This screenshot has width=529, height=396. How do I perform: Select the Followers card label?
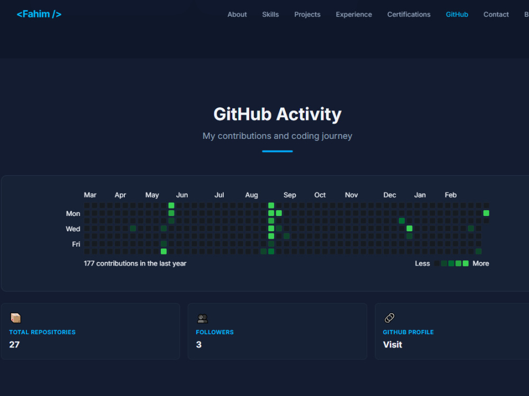[x=215, y=332]
